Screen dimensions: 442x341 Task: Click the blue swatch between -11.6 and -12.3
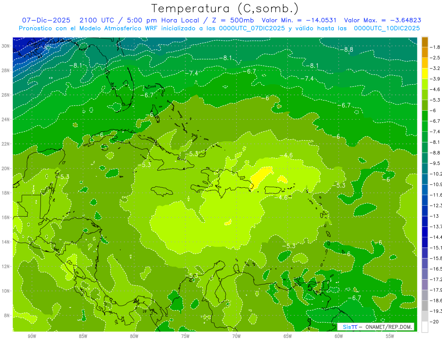(425, 200)
